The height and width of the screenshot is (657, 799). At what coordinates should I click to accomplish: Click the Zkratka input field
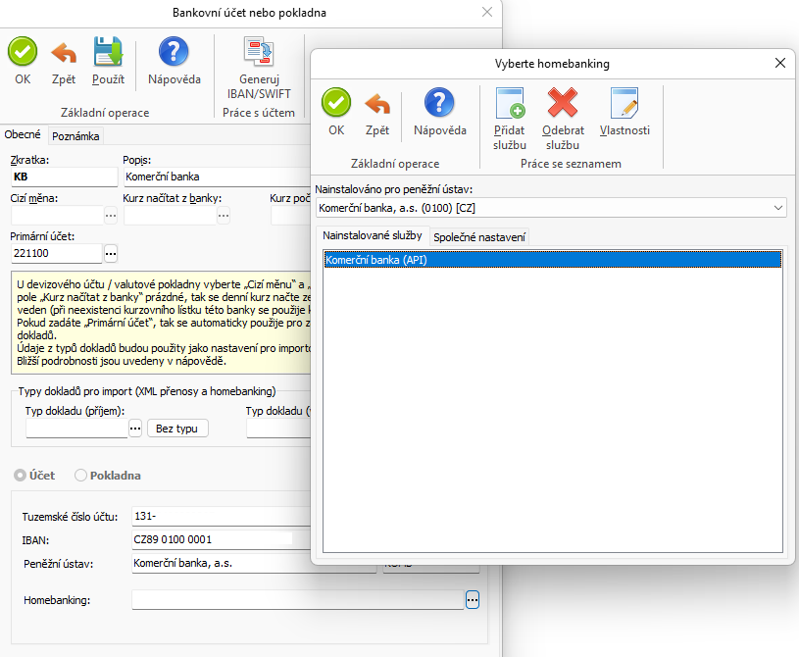64,177
